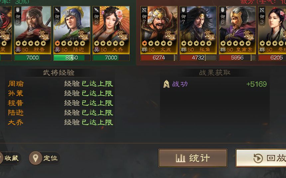Click the 收藏 favorite button
The height and width of the screenshot is (178, 286).
tap(10, 158)
